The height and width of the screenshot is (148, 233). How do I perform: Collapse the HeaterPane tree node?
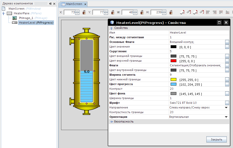coord(3,13)
